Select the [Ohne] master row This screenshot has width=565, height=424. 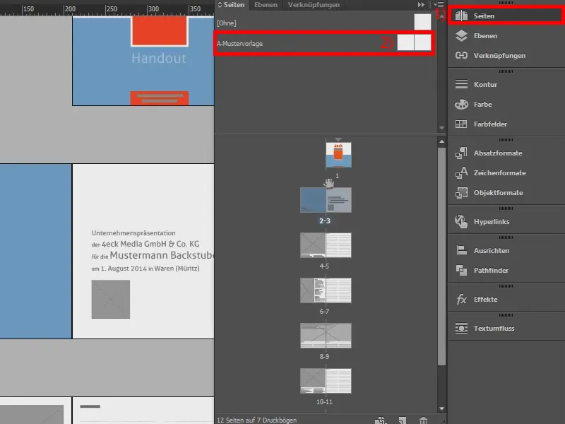(326, 23)
